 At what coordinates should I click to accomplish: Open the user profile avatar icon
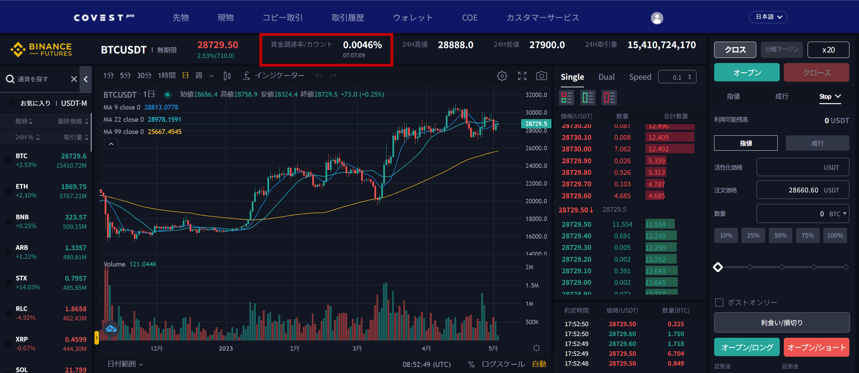tap(657, 18)
